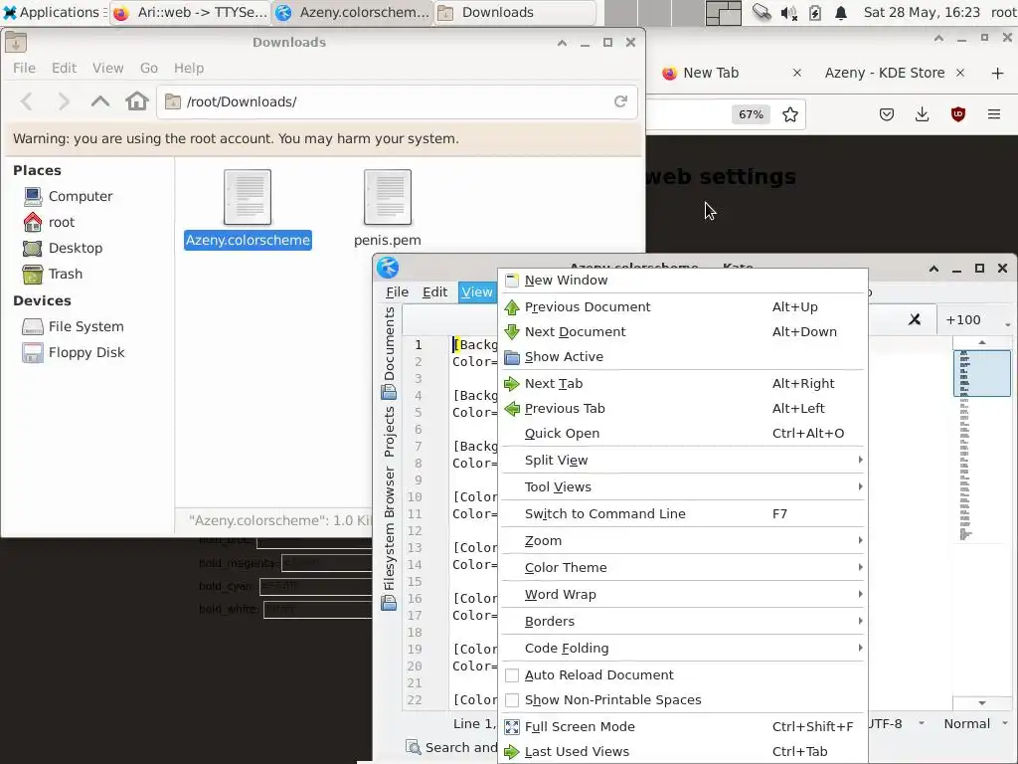Open Desktop in Places sidebar
The image size is (1018, 764).
coord(63,248)
